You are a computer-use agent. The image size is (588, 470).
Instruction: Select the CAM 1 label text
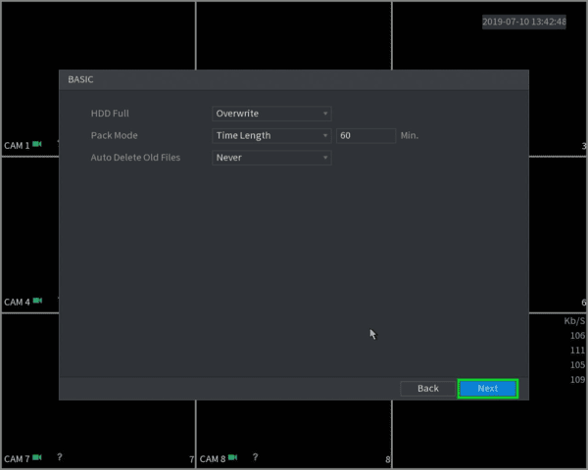click(x=17, y=146)
